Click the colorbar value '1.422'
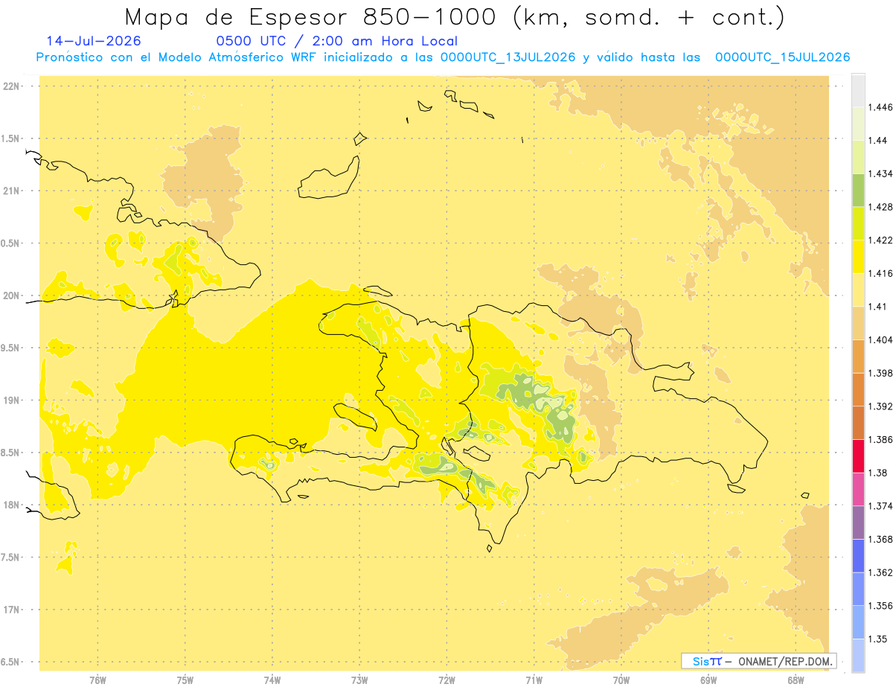Screen dimensions: 893x690 point(880,240)
